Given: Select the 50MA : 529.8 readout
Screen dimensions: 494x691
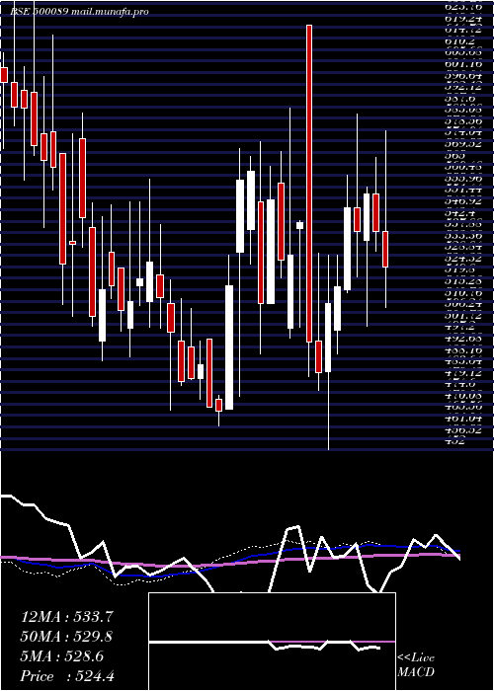Looking at the screenshot, I should (x=66, y=637).
